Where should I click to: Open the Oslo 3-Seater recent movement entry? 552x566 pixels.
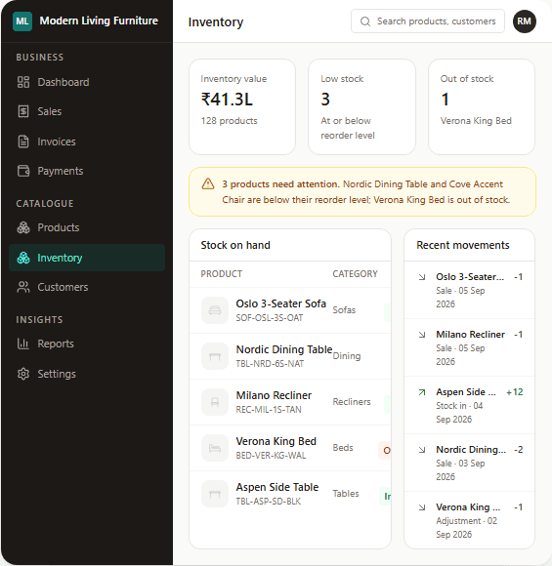[x=469, y=290]
